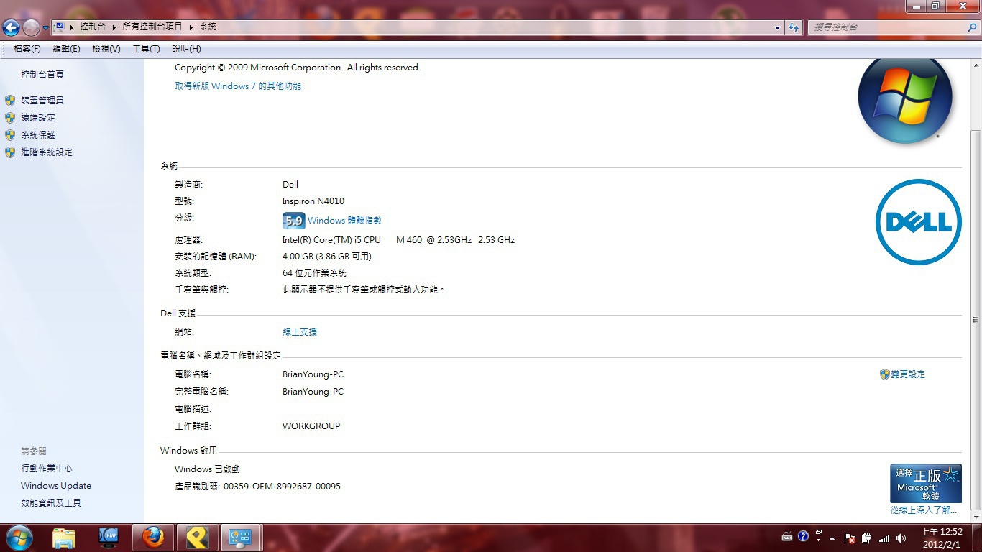The height and width of the screenshot is (552, 982).
Task: Open 進階系統設定 from sidebar
Action: tap(47, 152)
